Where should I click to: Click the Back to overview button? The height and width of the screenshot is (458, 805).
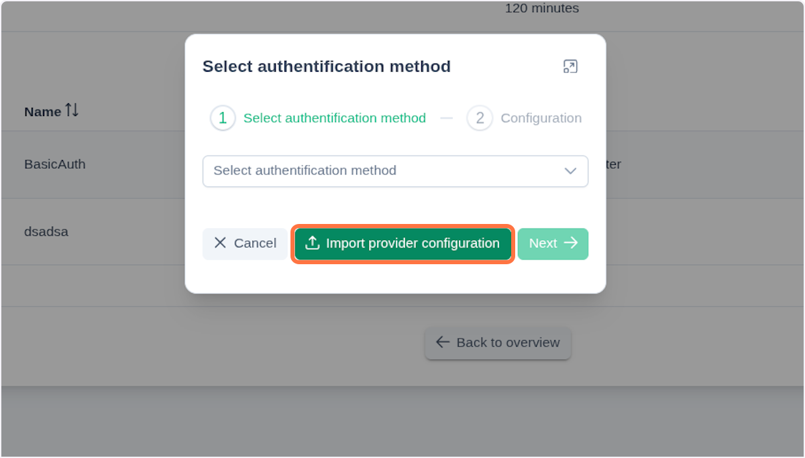click(498, 342)
